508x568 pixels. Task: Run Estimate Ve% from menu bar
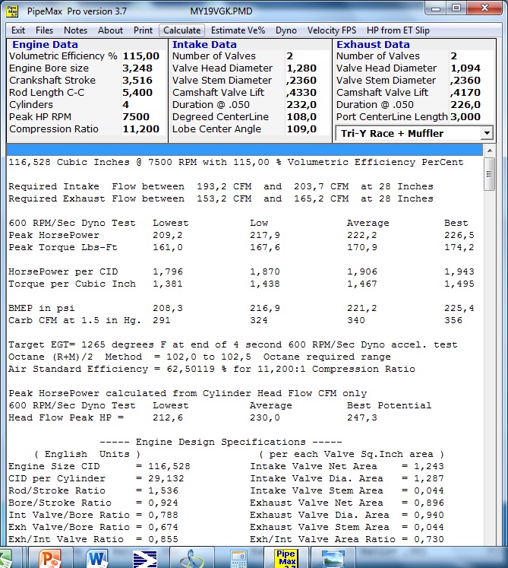pyautogui.click(x=238, y=30)
